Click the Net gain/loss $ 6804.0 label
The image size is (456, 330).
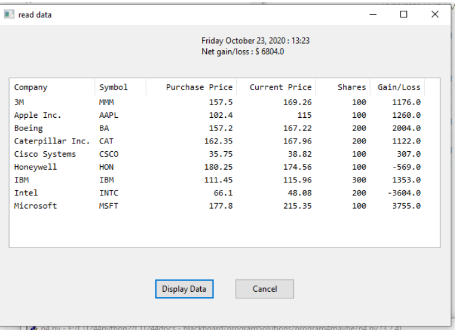(x=243, y=52)
